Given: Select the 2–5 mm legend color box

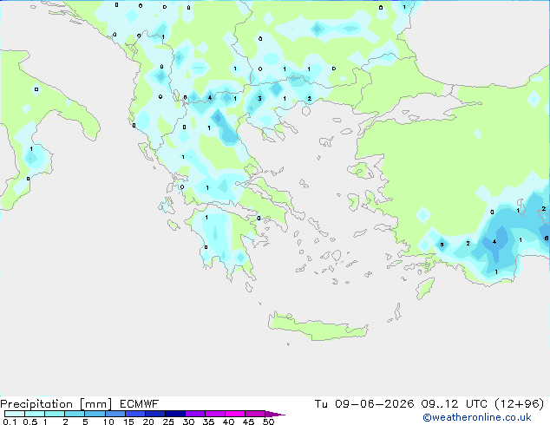Looking at the screenshot, I should [x=75, y=414].
